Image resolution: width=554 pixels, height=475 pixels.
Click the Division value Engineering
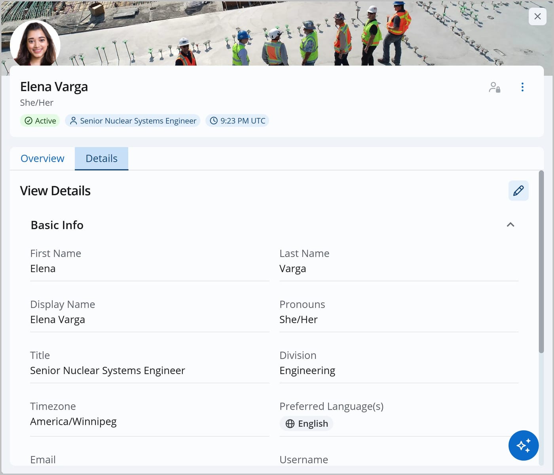pos(307,371)
